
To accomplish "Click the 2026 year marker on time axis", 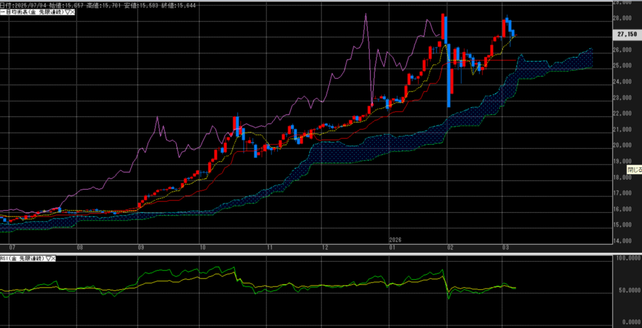I will (395, 240).
